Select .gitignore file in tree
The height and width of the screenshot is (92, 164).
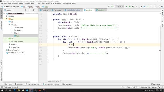[x=14, y=44]
